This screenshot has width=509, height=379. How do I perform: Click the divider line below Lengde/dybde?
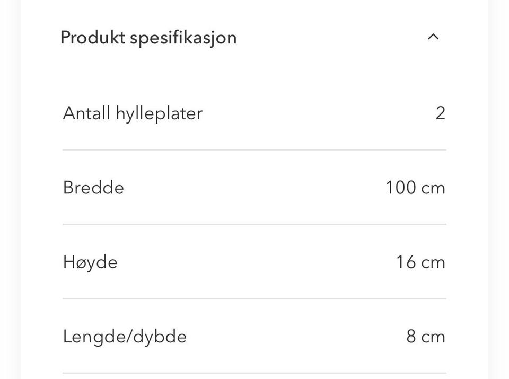coord(254,373)
